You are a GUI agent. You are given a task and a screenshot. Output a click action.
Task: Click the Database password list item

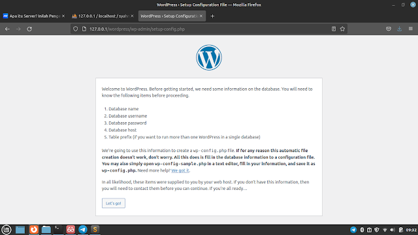(127, 123)
